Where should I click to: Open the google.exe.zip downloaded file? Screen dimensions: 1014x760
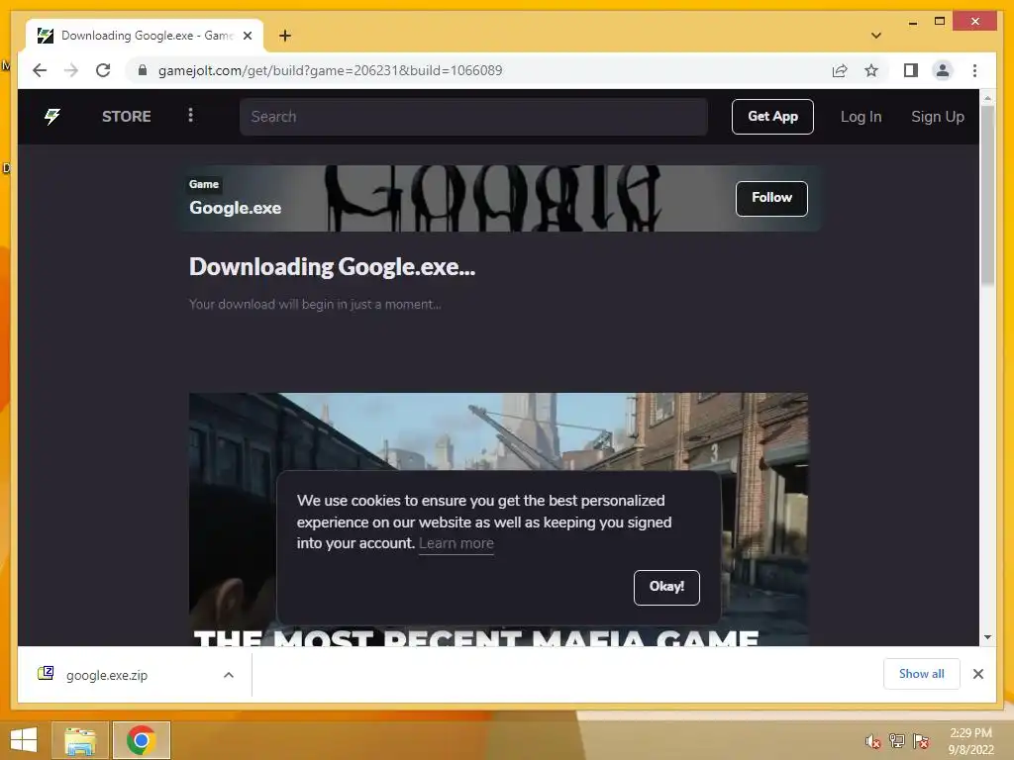point(107,675)
